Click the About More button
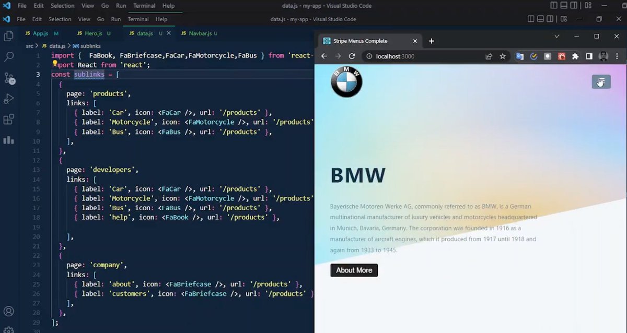627x333 pixels. point(354,270)
